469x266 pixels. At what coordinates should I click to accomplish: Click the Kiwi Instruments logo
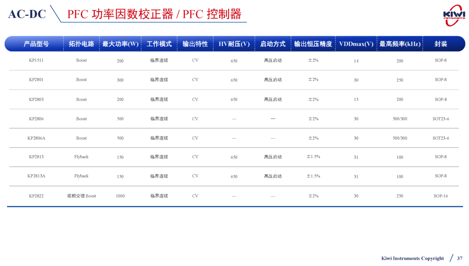click(454, 15)
